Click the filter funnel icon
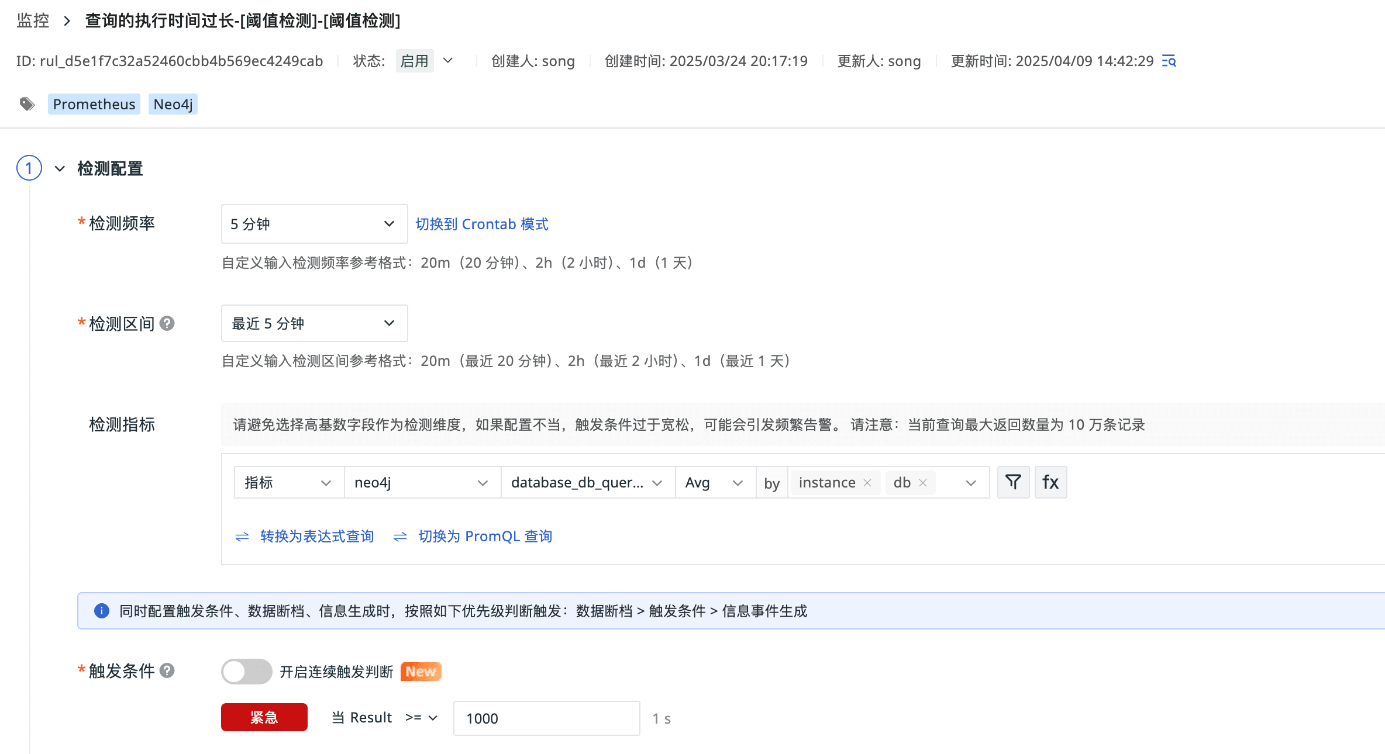The image size is (1385, 754). [x=1013, y=482]
